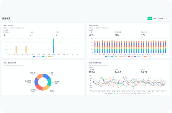Click the 4-25 stacked bar in new users chart
Viewport: 172px width, 113px height.
(x=53, y=46)
